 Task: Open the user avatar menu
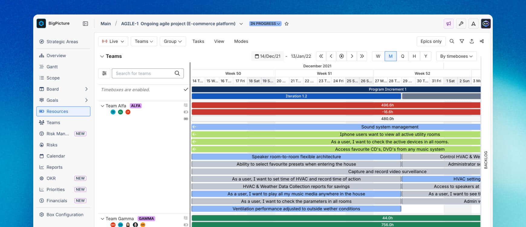pyautogui.click(x=486, y=24)
